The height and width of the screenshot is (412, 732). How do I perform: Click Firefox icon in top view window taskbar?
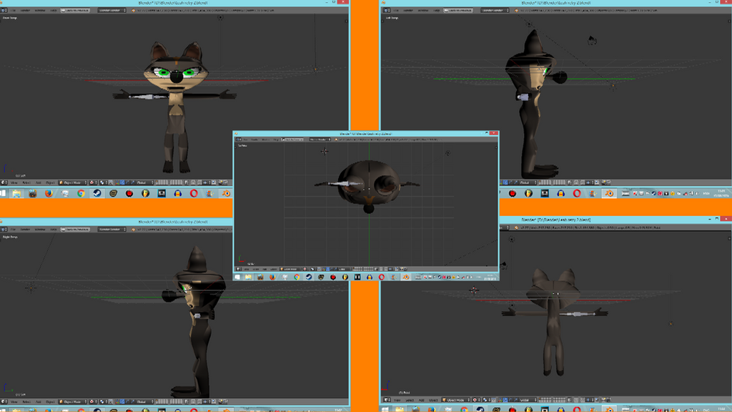(272, 277)
